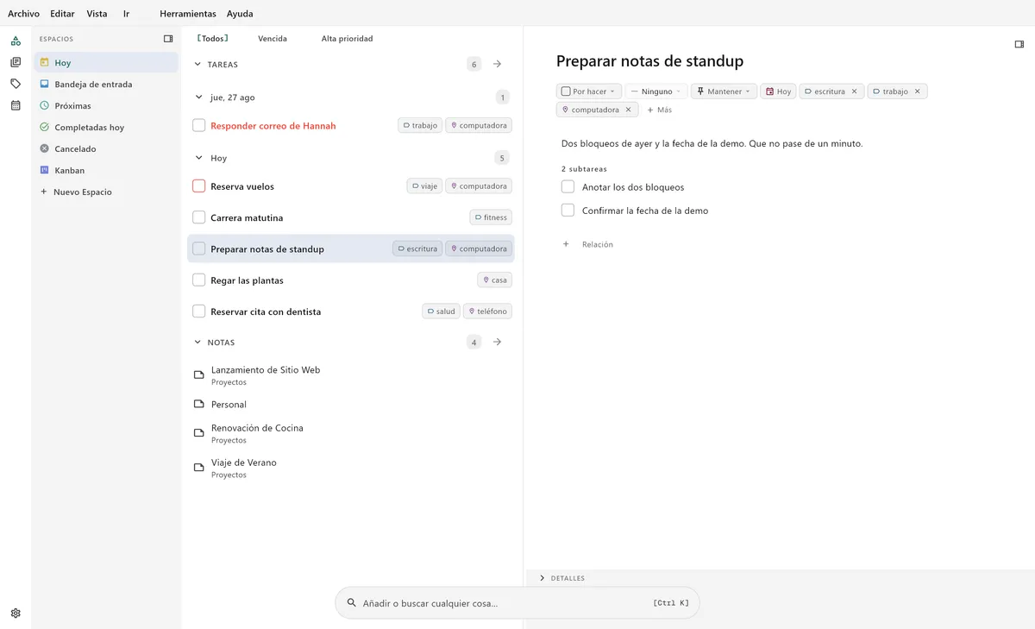
Task: Open the calendar icon in left rail
Action: click(x=16, y=105)
